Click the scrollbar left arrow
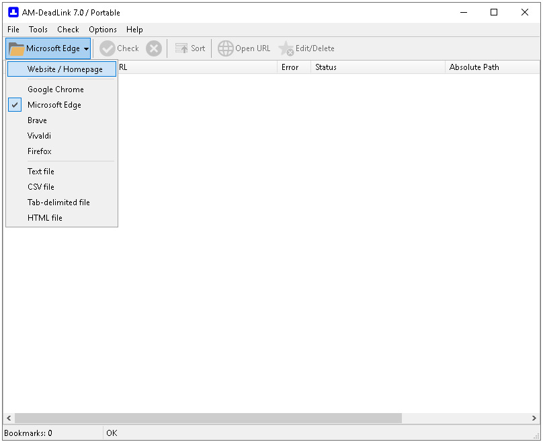This screenshot has width=543, height=442. 9,418
